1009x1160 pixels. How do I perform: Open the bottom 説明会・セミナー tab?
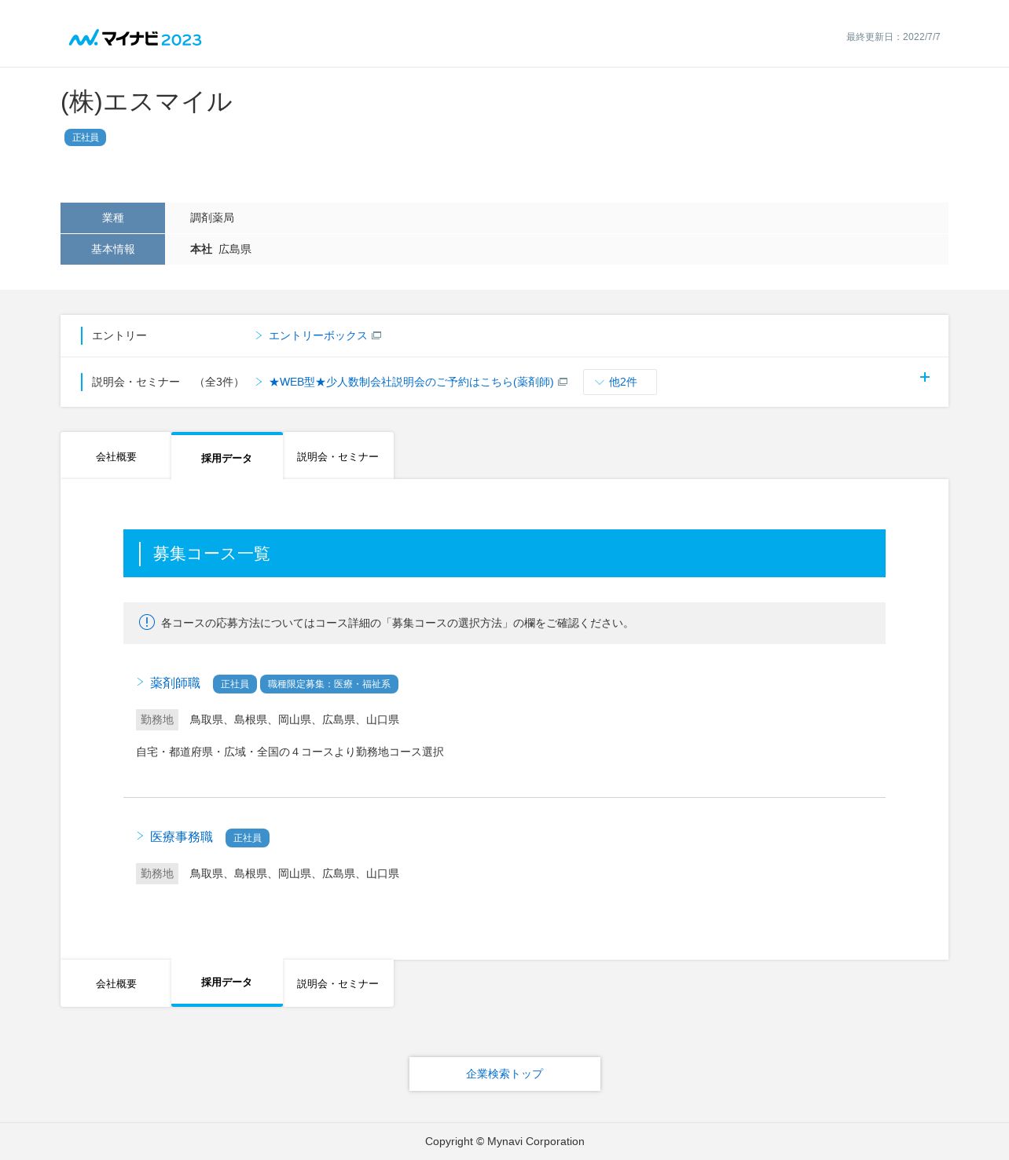click(338, 983)
